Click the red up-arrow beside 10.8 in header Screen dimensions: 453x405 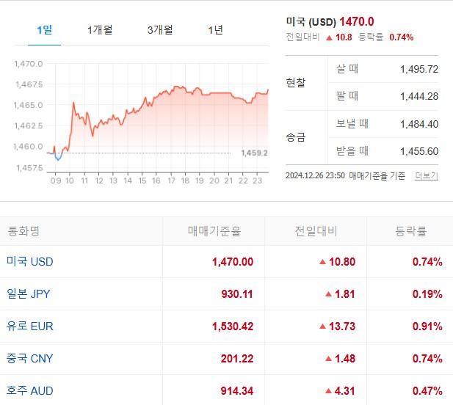[x=328, y=37]
